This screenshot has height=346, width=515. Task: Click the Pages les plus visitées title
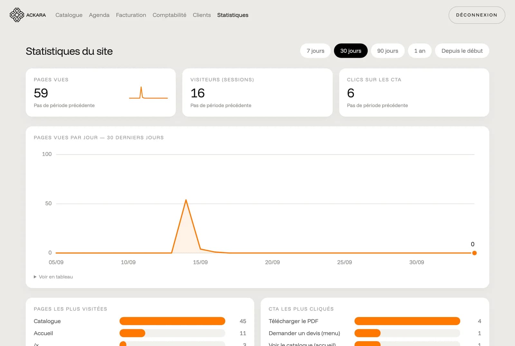70,309
